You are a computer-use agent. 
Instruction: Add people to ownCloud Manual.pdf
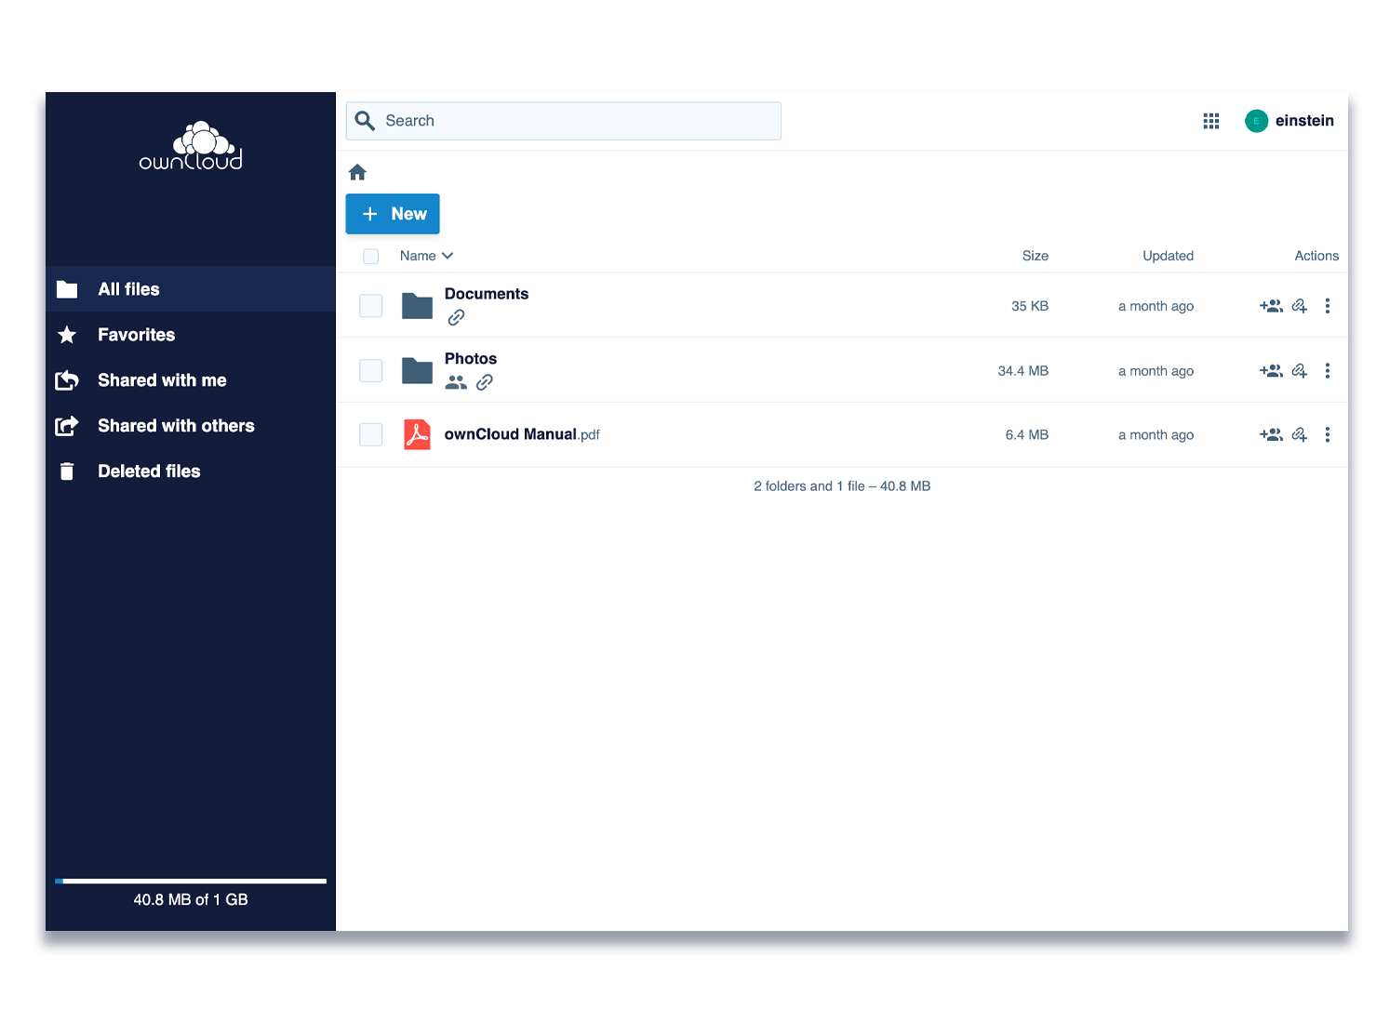click(1270, 435)
